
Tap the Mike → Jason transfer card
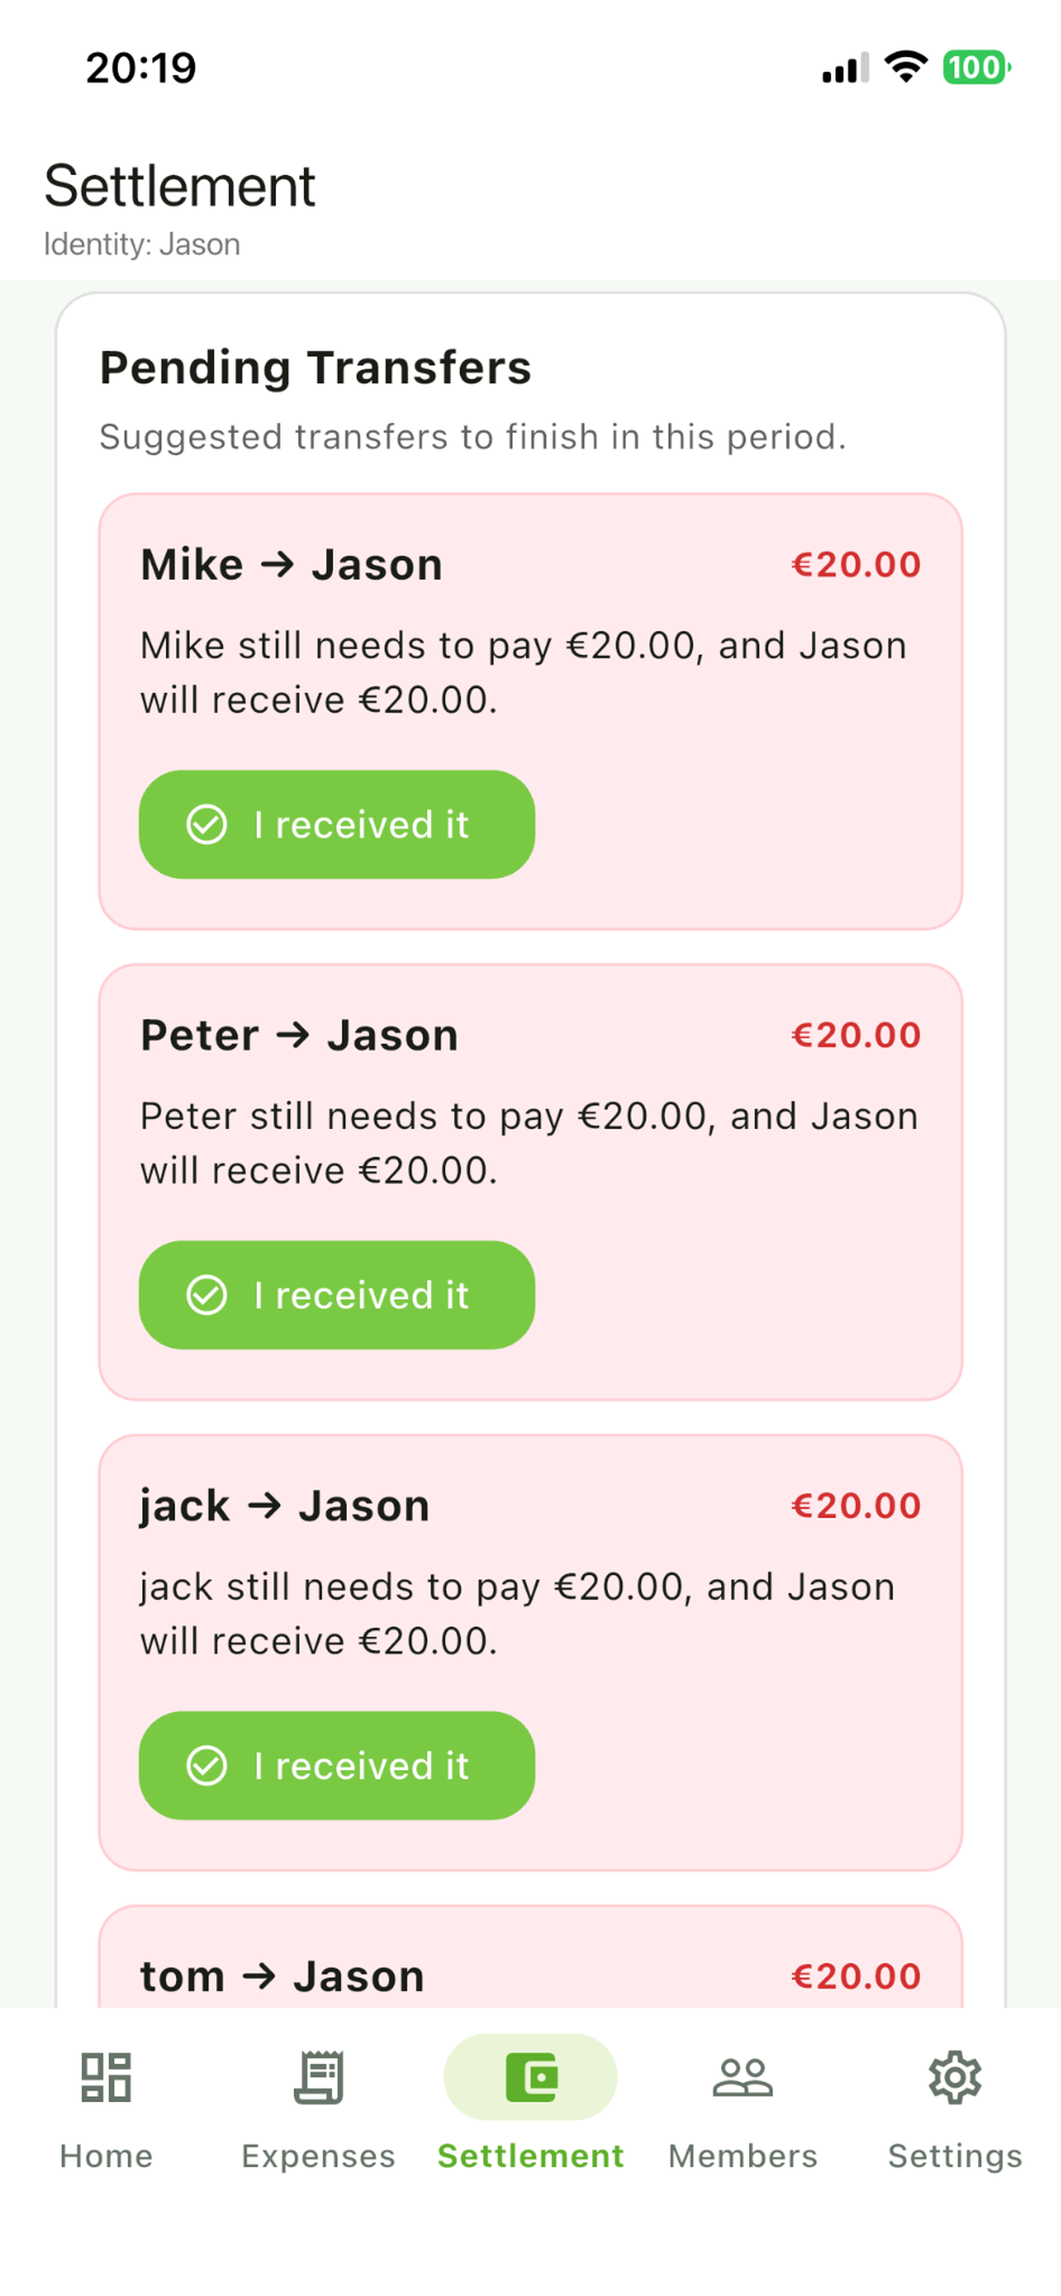point(530,712)
